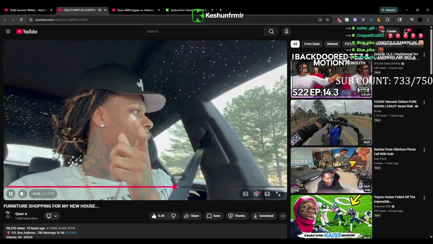Open the options menu for the Travis Hunter video

point(424,198)
